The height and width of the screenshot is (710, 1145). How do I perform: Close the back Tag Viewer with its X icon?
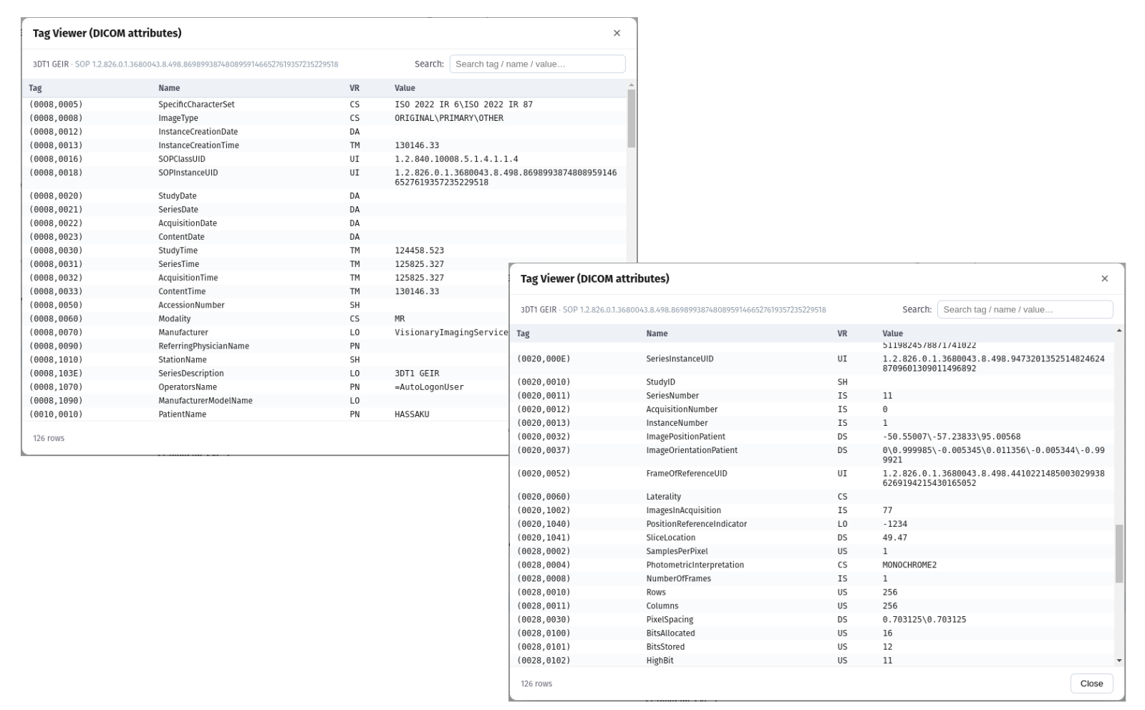617,33
